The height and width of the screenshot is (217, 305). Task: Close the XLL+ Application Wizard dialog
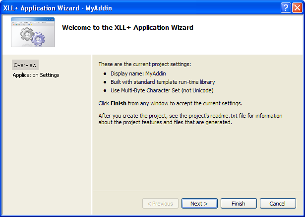click(297, 8)
